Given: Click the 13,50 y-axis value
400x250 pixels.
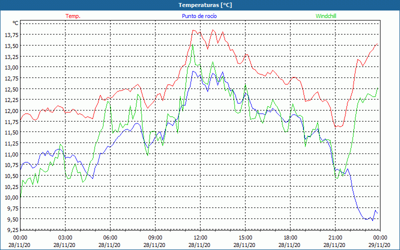Looking at the screenshot, I should pos(11,46).
